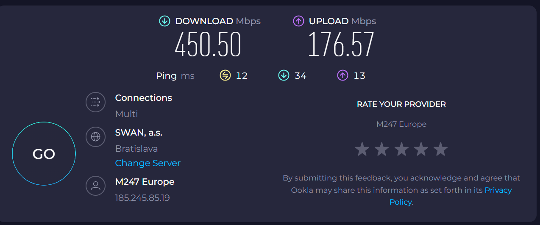Click the globe icon beside SWAN, a.s.
Screen dimensions: 540x225
click(95, 137)
